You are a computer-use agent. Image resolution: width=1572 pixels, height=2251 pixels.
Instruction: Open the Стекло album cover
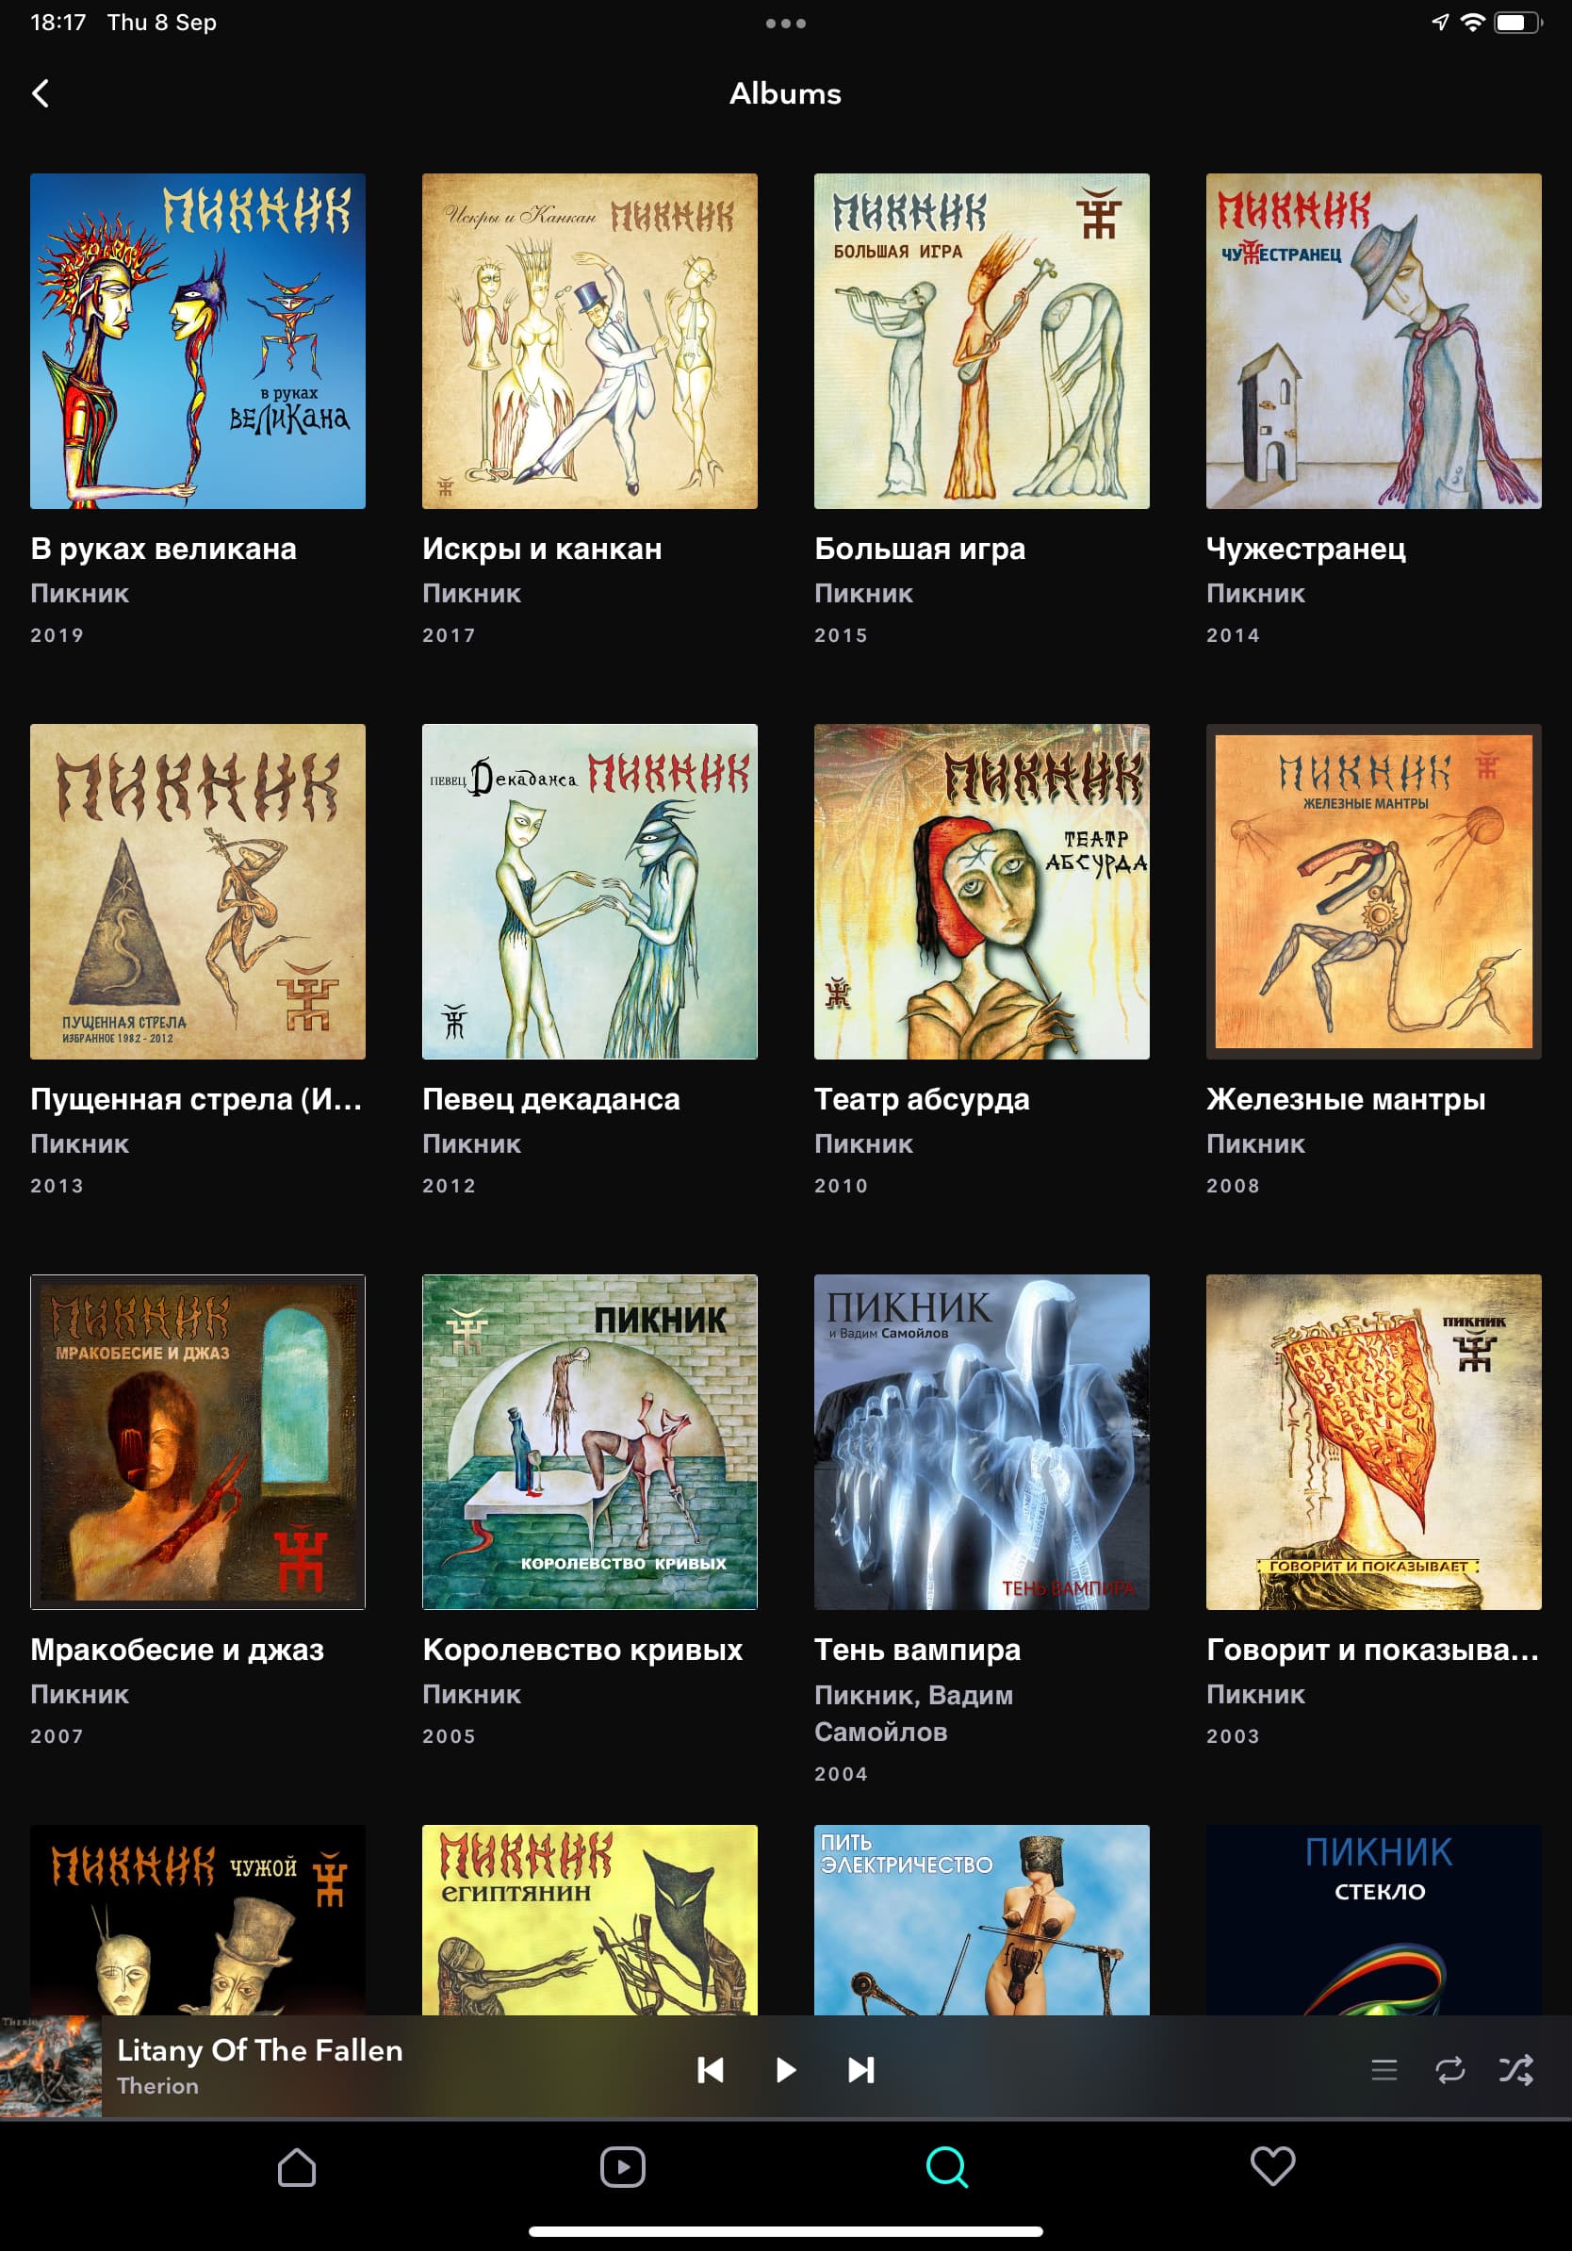point(1374,1919)
